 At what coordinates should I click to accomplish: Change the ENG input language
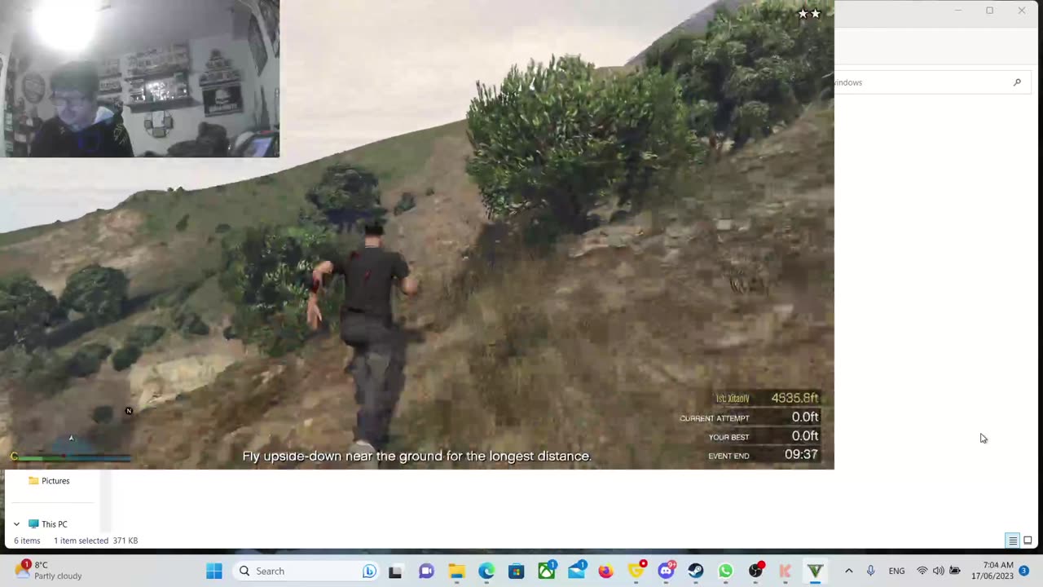896,571
